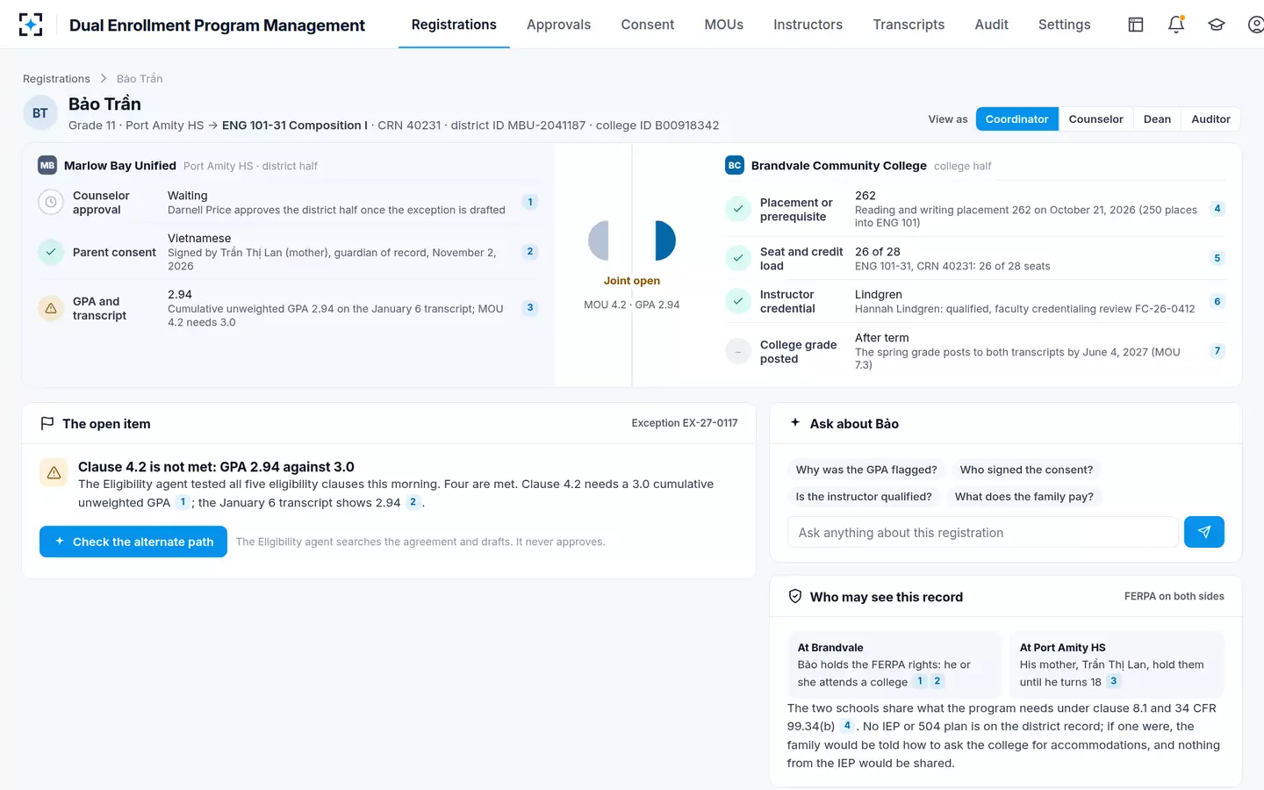Pick 'What does the family pay?' suggestion
This screenshot has width=1264, height=790.
pos(1024,497)
